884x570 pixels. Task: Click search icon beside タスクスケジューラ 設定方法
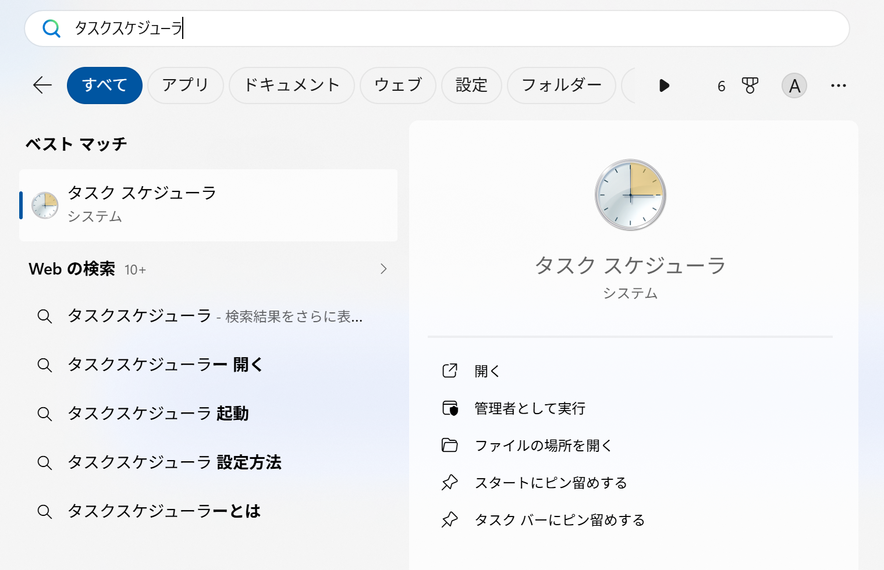(x=45, y=463)
